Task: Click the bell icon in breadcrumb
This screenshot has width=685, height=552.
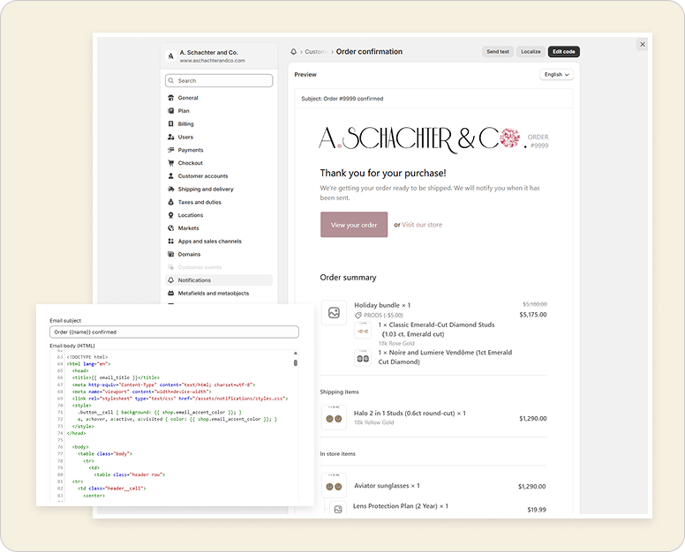Action: pos(294,51)
